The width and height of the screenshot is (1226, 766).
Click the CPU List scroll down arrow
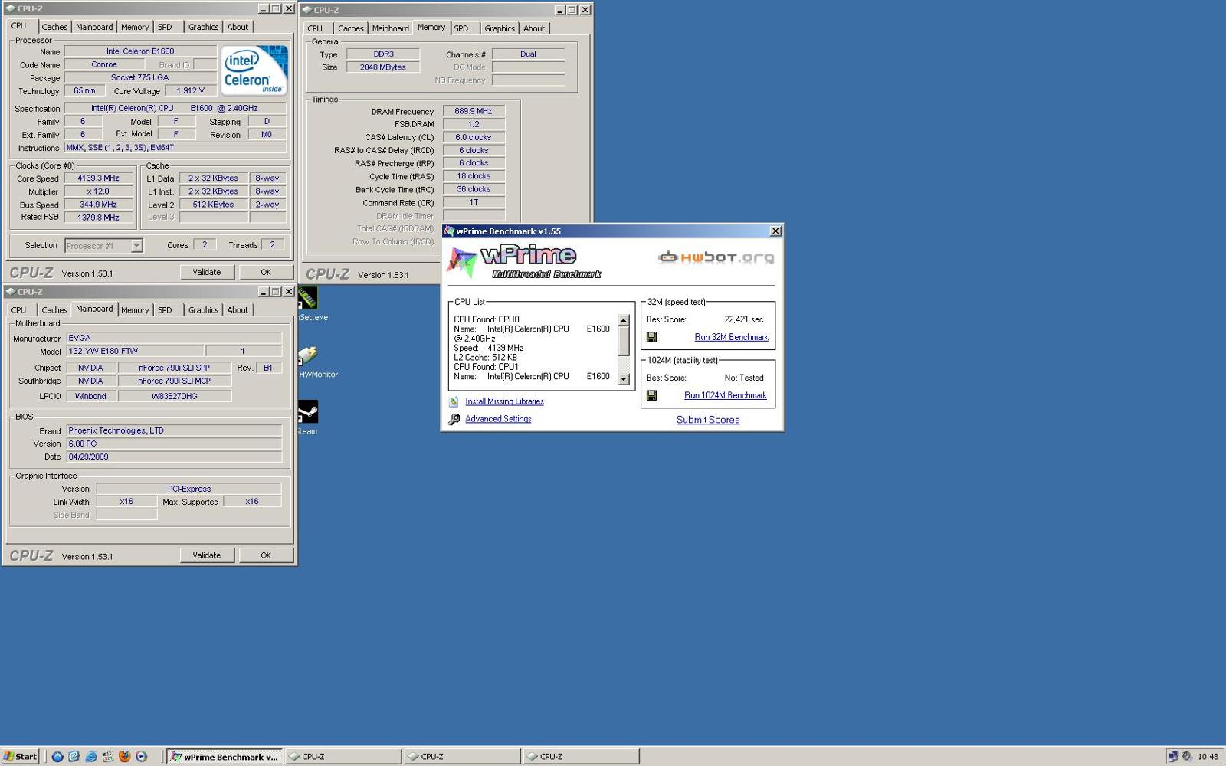(624, 378)
